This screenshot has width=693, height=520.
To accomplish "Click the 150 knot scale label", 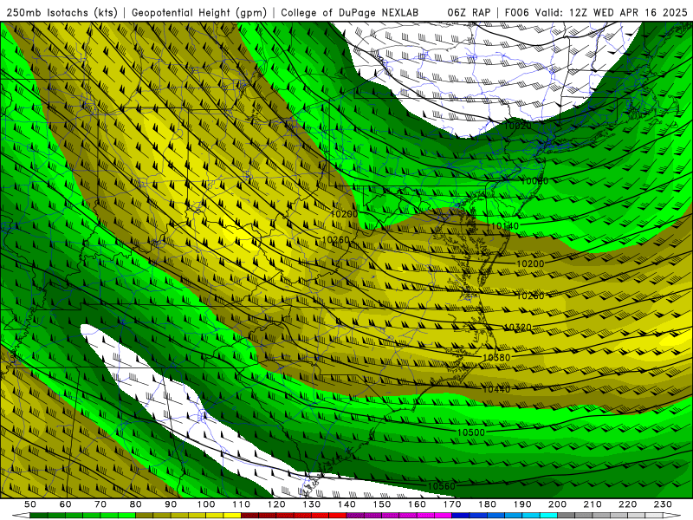I will 382,504.
